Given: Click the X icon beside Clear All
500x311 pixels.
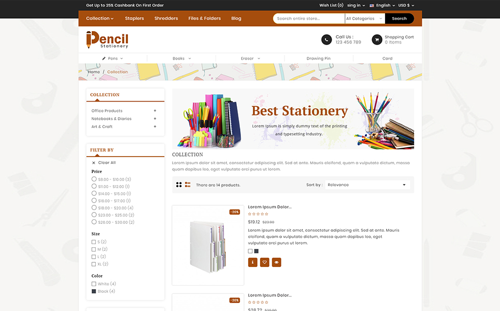Looking at the screenshot, I should pos(93,163).
